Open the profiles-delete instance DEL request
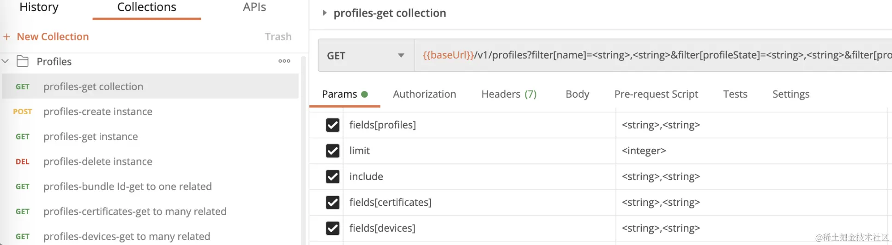 click(x=97, y=162)
